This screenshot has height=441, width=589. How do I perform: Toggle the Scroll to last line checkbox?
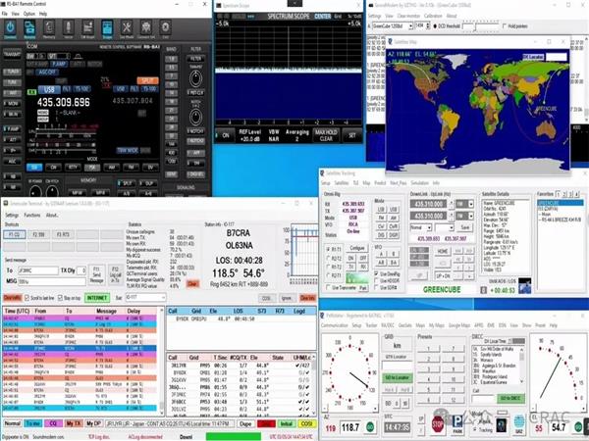[x=26, y=296]
